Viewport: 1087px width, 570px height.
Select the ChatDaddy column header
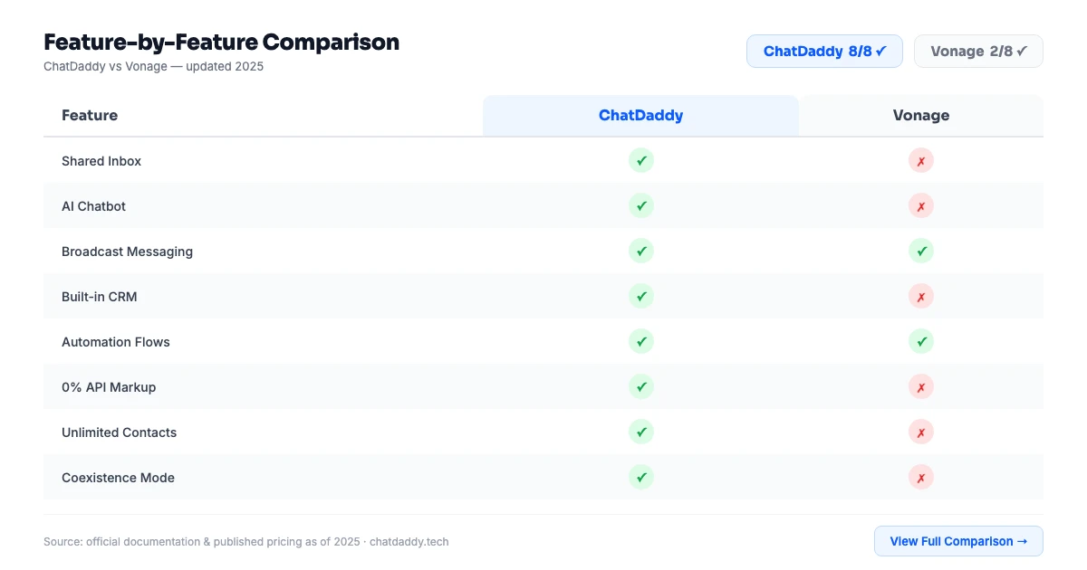pos(641,115)
